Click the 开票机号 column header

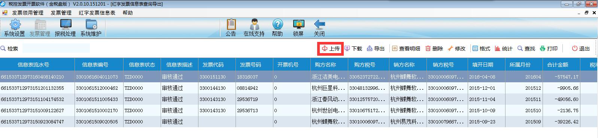292,65
